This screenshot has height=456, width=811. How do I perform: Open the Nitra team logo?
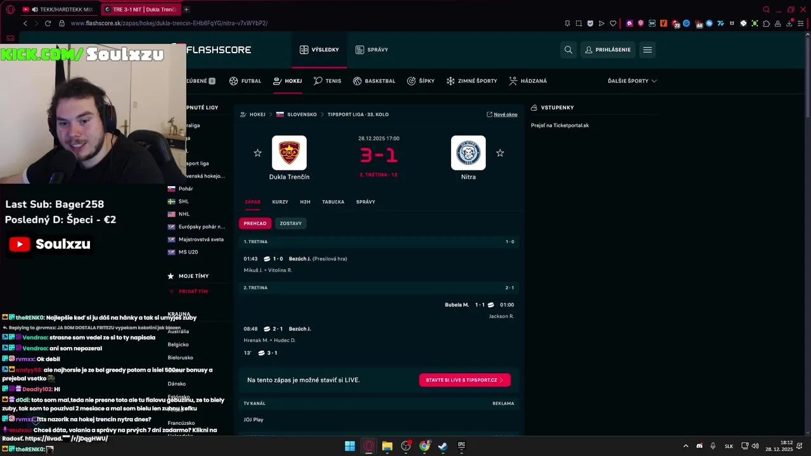coord(468,153)
